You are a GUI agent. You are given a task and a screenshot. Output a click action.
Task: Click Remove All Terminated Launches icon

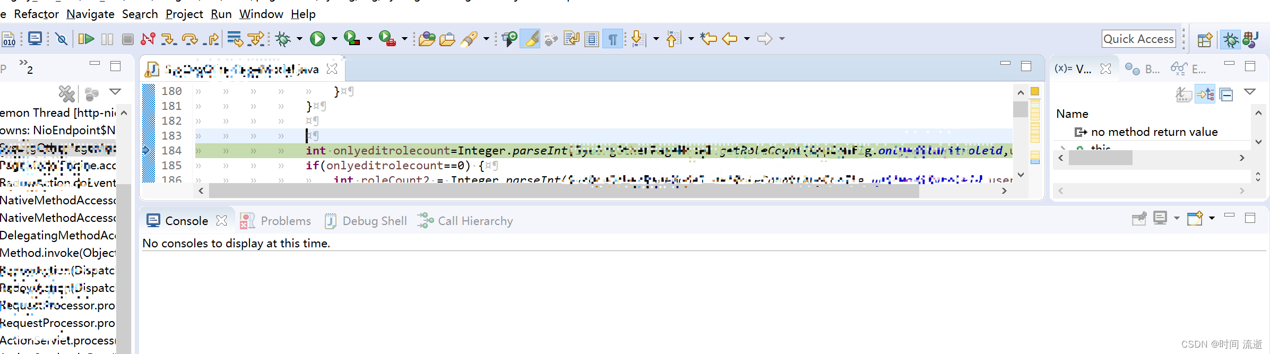pos(67,94)
